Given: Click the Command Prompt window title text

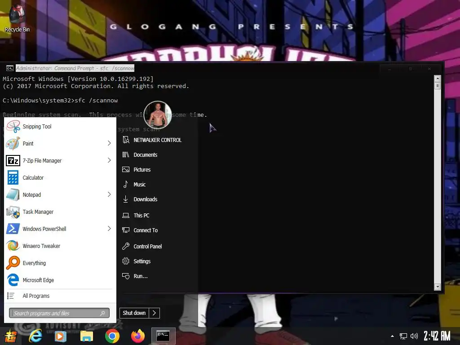Looking at the screenshot, I should [x=75, y=68].
